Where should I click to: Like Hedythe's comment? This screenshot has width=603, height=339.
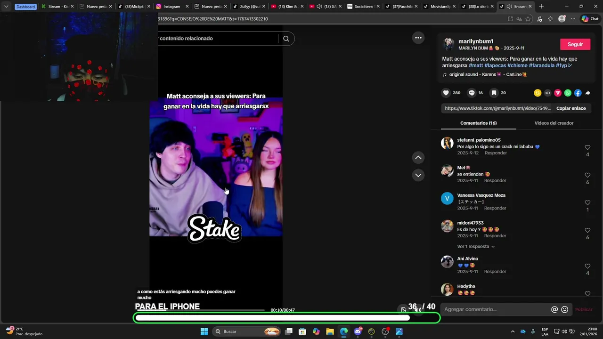[x=587, y=294]
